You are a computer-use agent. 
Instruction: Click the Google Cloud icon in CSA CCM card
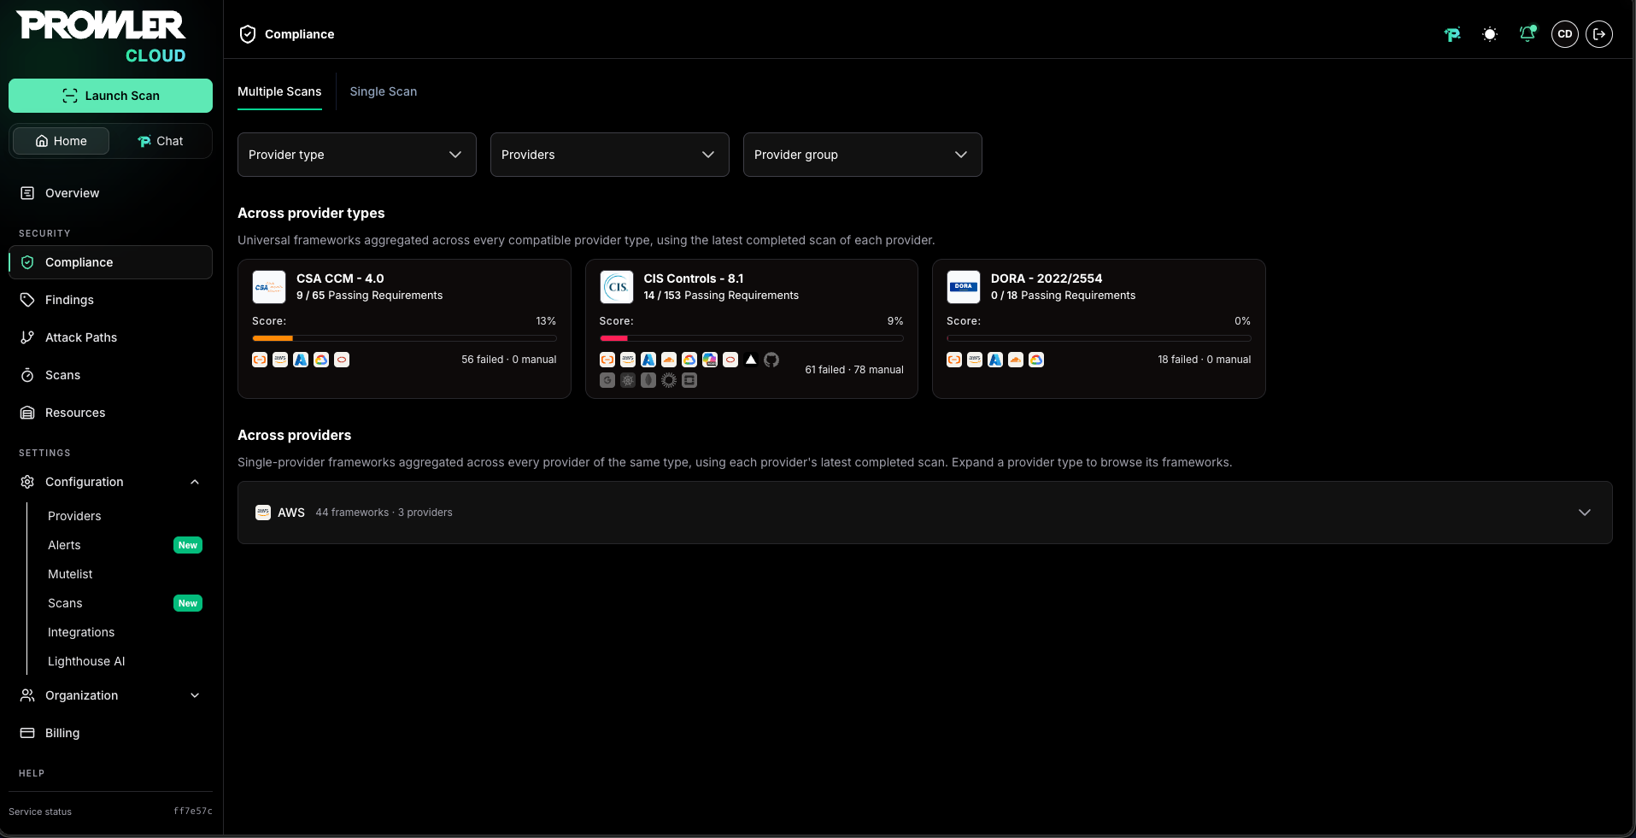click(321, 360)
